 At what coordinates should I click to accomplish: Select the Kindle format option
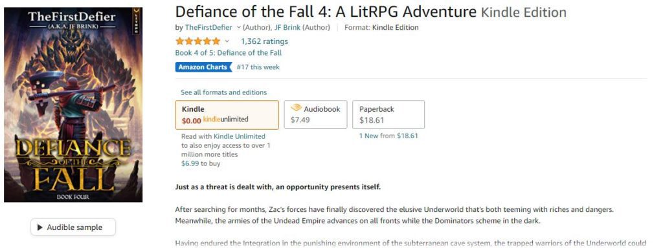pyautogui.click(x=227, y=115)
